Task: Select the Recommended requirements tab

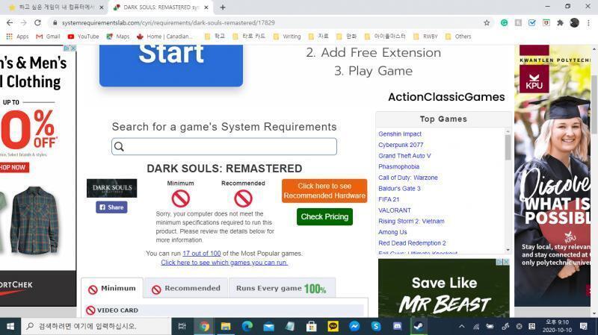Action: (x=186, y=289)
